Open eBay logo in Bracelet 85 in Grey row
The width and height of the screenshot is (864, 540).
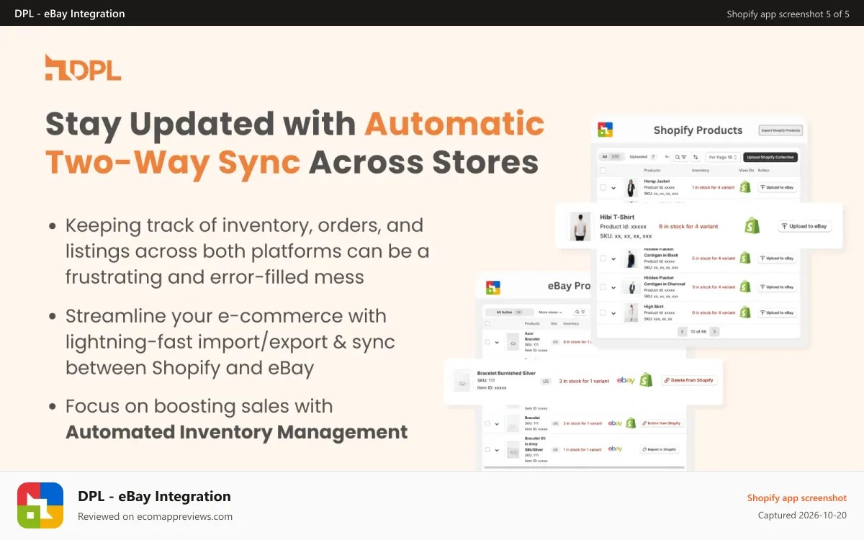tap(615, 449)
